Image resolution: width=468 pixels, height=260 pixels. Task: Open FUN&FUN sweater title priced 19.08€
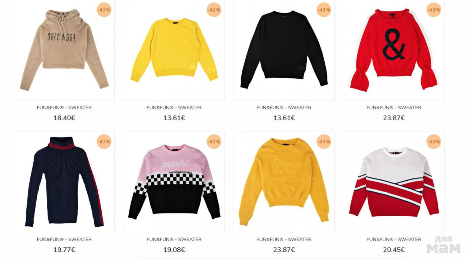(174, 240)
